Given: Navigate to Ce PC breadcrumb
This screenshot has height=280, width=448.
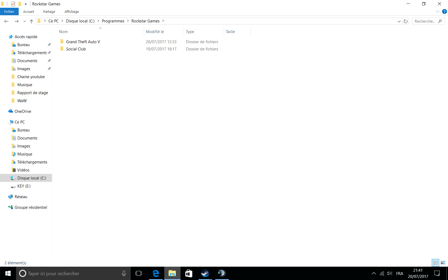Looking at the screenshot, I should [54, 21].
